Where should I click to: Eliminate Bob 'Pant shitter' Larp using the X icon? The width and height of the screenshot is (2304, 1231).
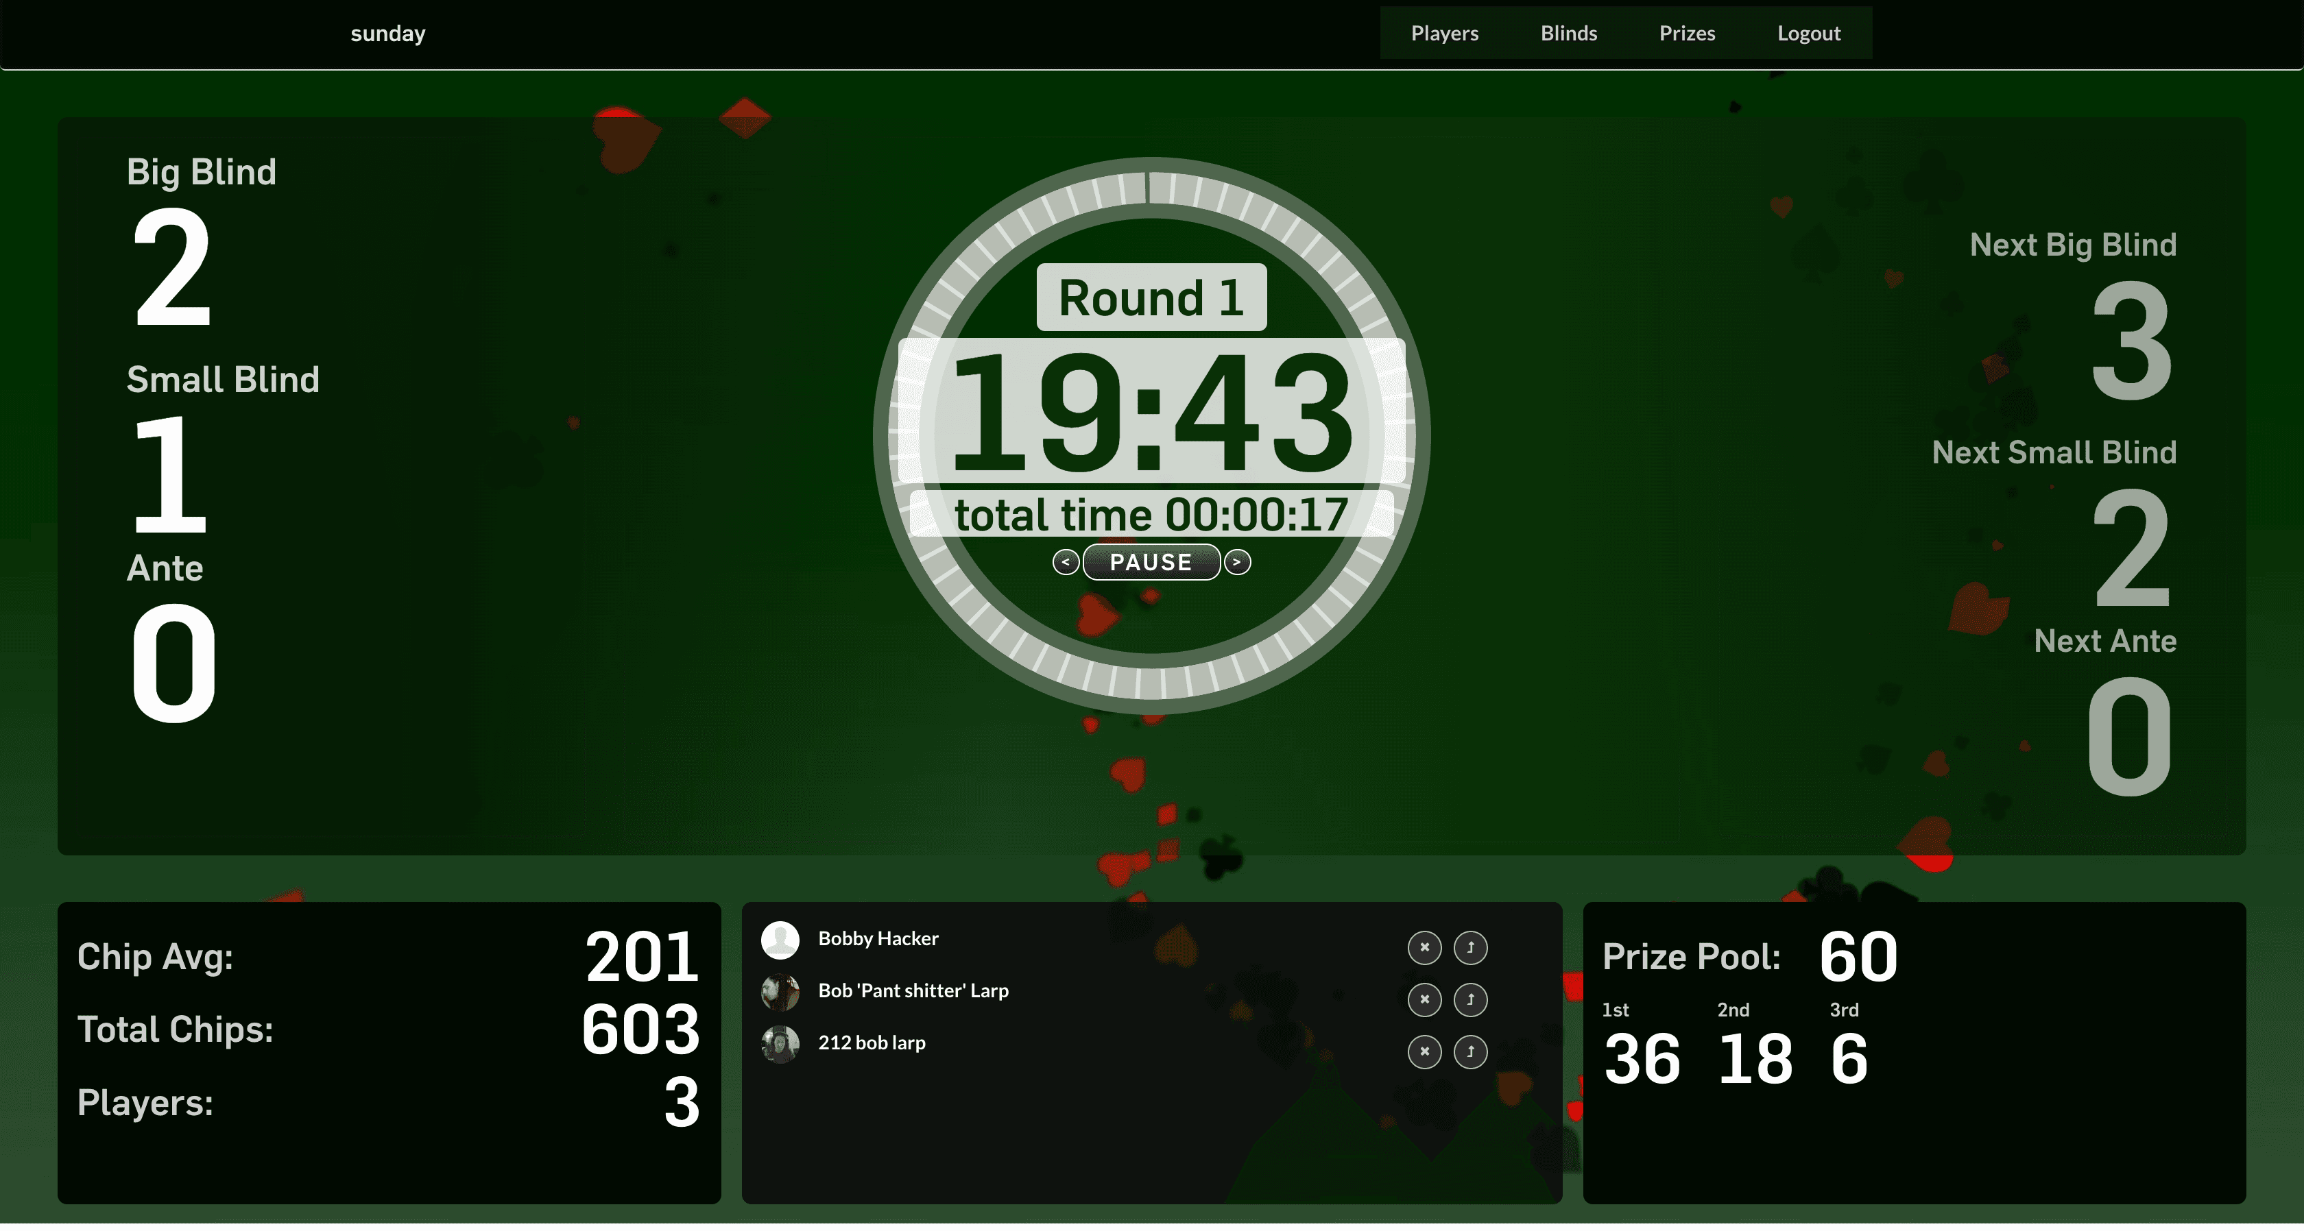pos(1425,1000)
